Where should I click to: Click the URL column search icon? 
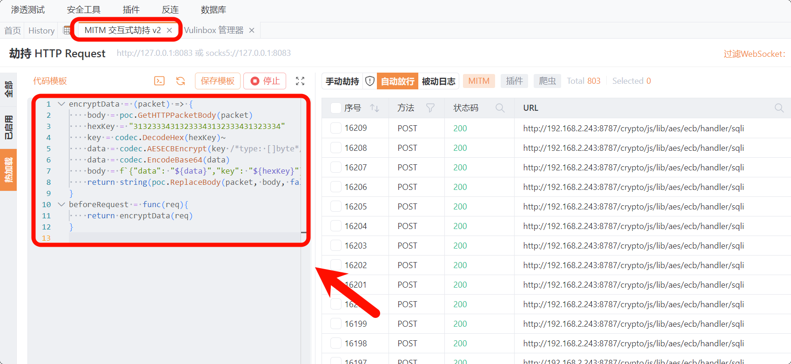click(779, 108)
